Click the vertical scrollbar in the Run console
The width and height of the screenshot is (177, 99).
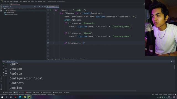(175, 67)
